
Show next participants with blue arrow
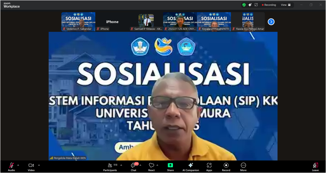[x=271, y=22]
